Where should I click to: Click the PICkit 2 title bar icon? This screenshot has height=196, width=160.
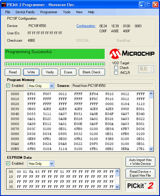[4, 4]
